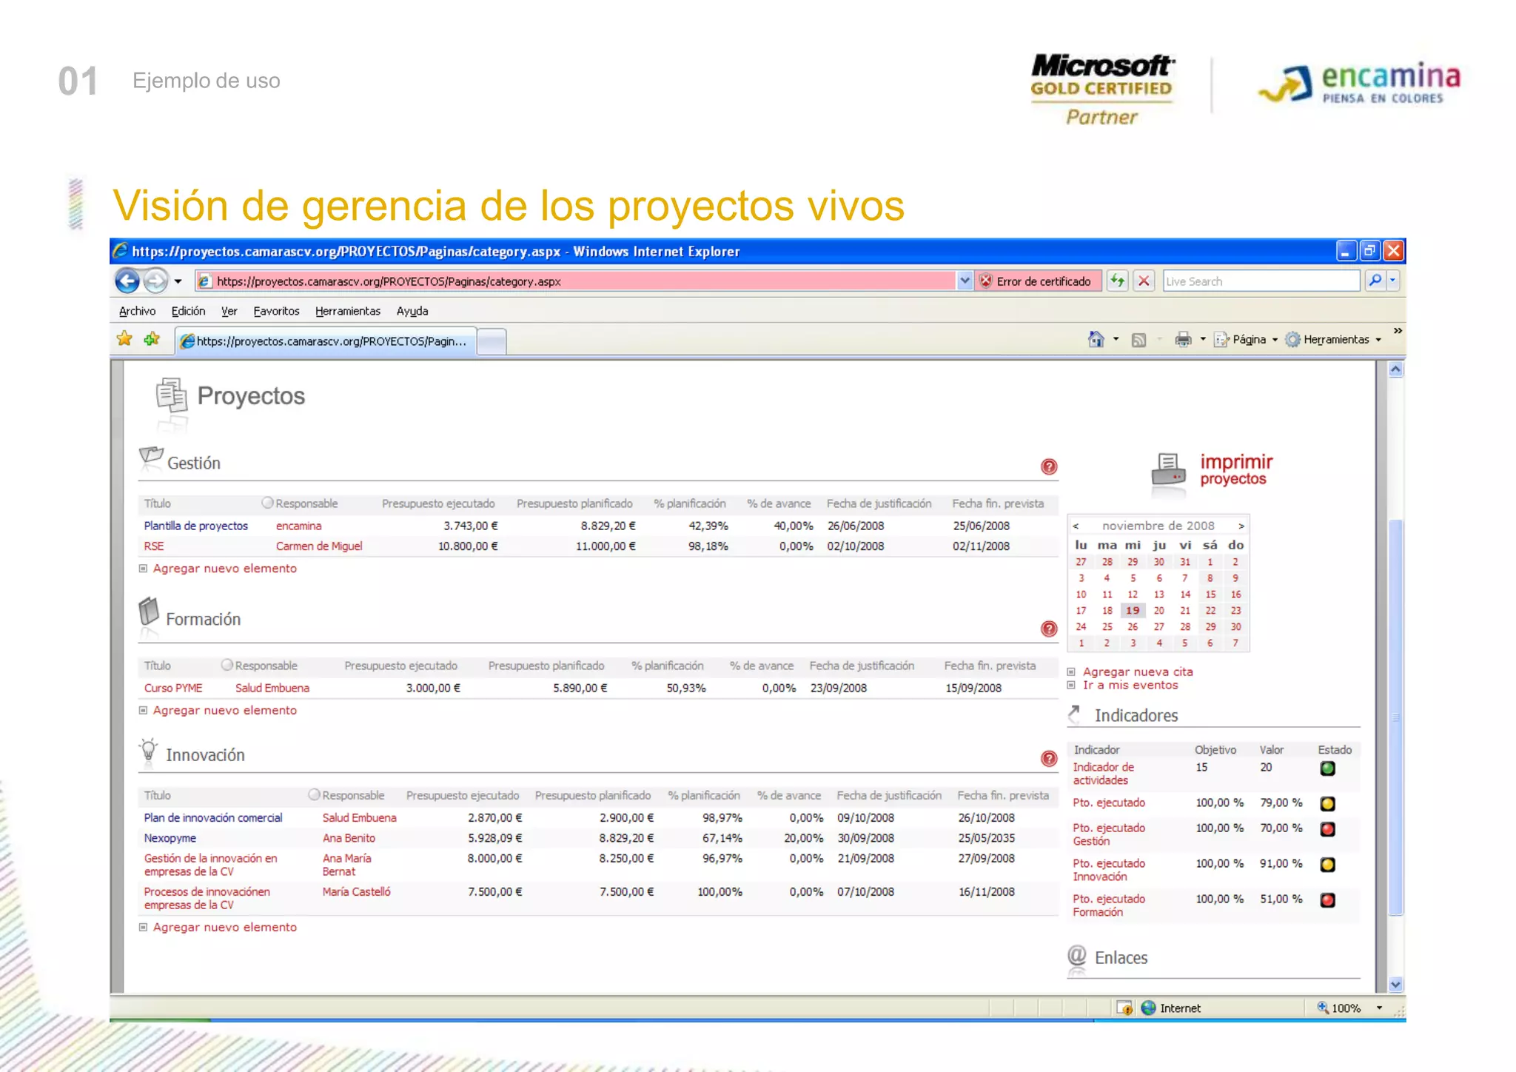Click the Formación section help icon

1049,629
